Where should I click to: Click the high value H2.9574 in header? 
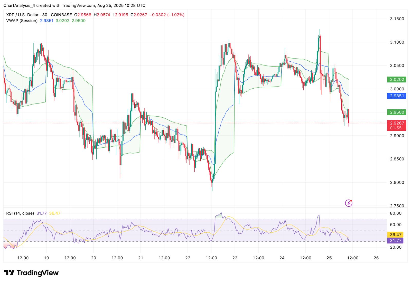click(x=102, y=15)
